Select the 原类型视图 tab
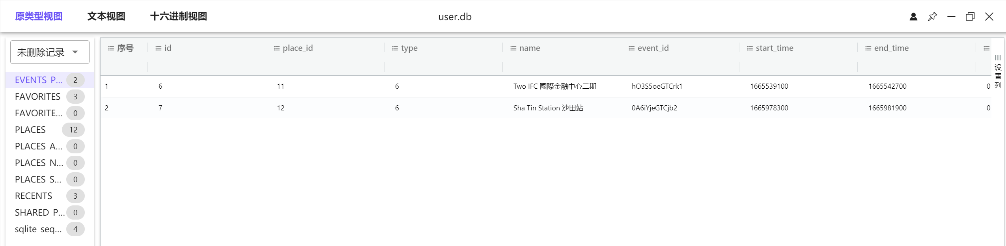This screenshot has height=246, width=1006. coord(39,17)
